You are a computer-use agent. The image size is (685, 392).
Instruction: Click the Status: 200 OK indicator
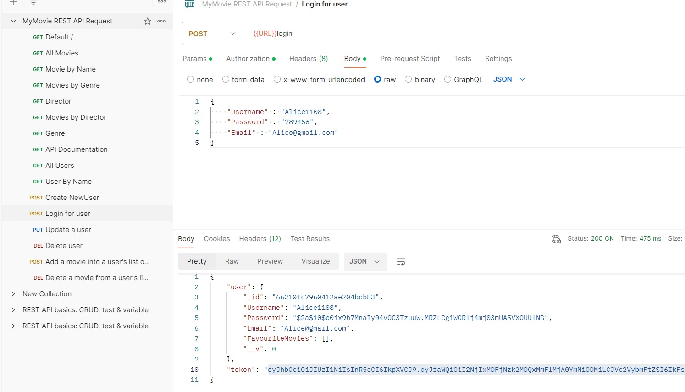(x=591, y=239)
